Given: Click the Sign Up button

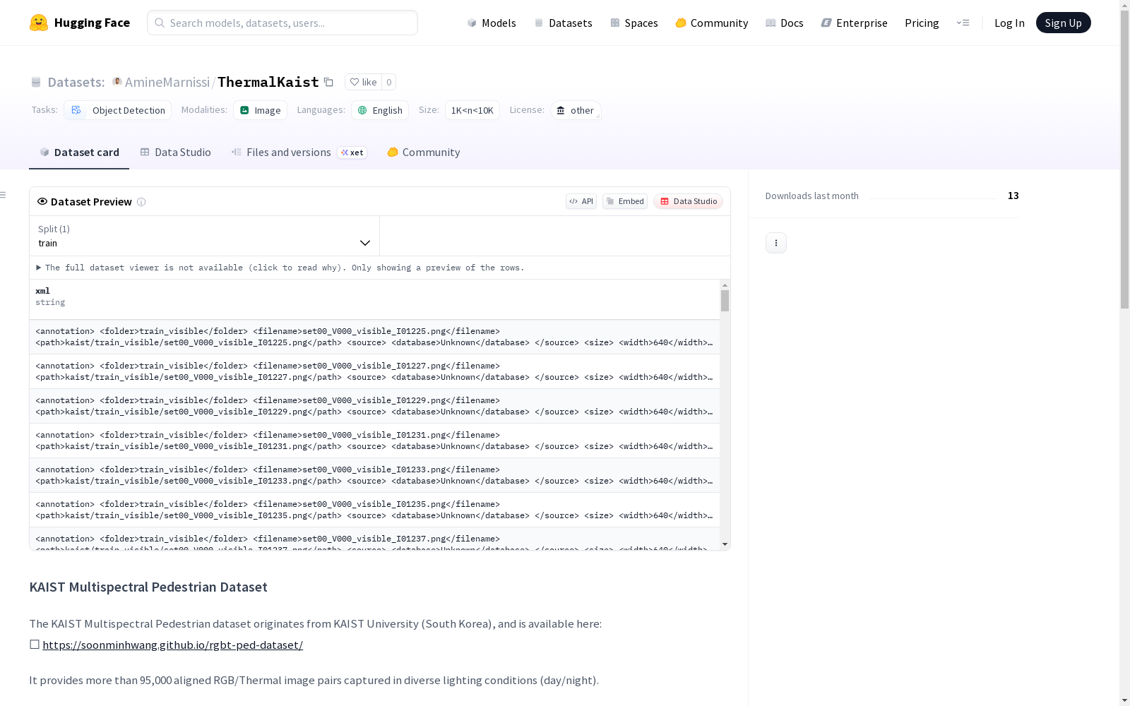Looking at the screenshot, I should [x=1064, y=23].
